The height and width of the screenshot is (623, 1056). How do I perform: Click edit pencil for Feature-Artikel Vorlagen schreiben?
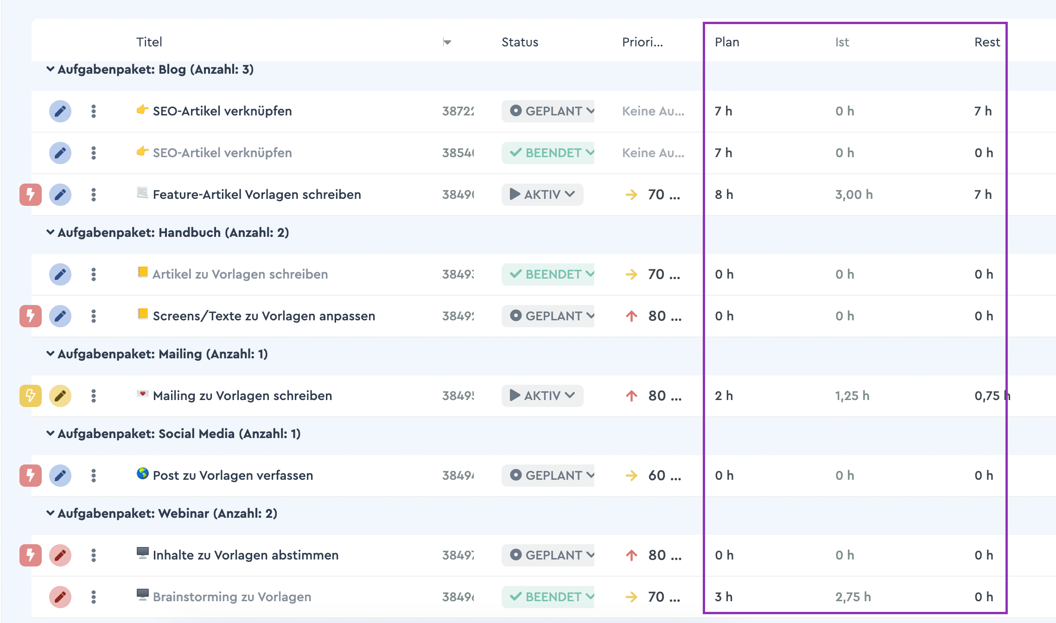(60, 195)
